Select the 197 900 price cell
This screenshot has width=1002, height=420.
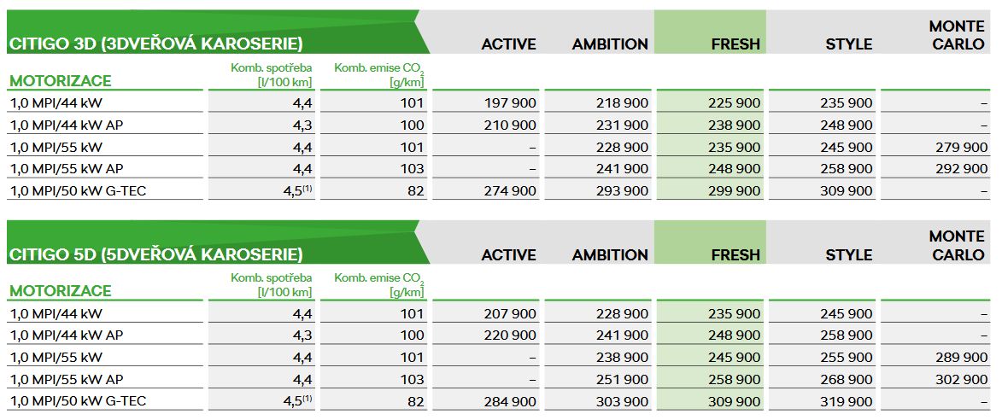point(510,102)
